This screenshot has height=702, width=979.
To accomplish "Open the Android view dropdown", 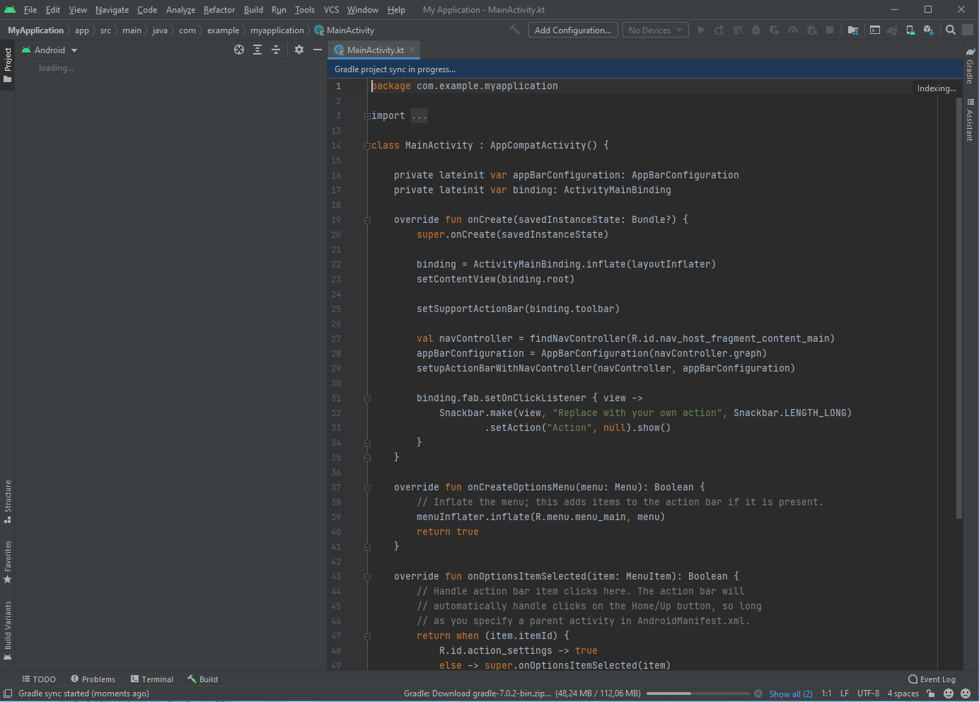I will tap(50, 50).
